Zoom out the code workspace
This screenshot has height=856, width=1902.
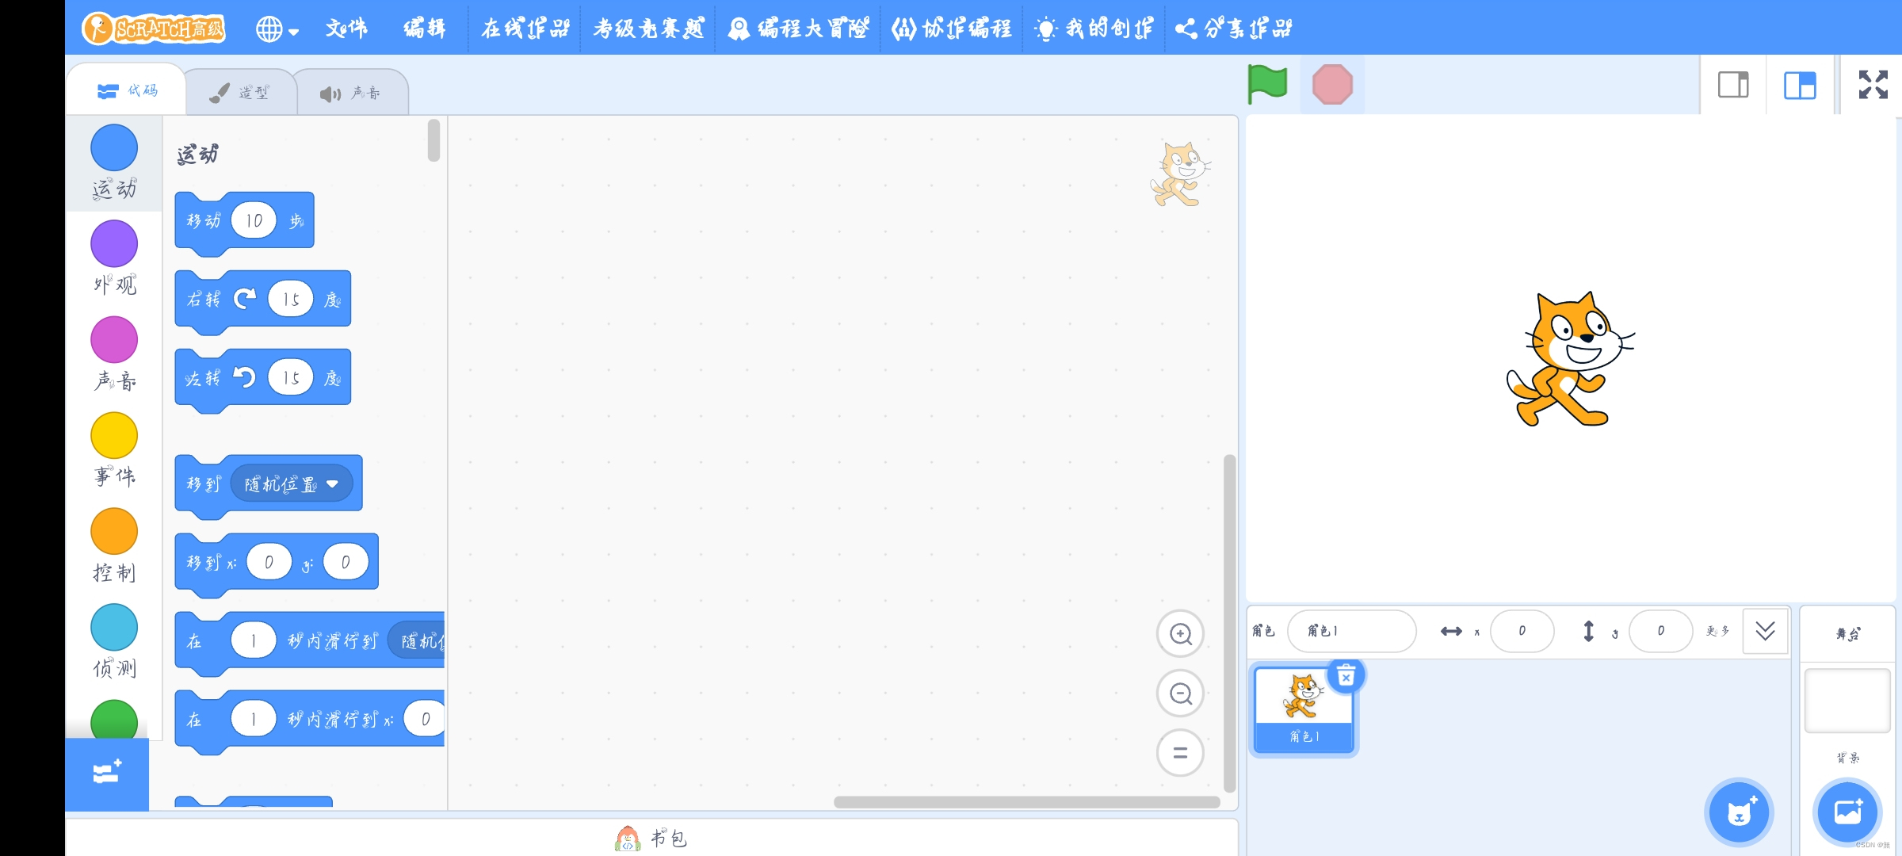pos(1180,694)
